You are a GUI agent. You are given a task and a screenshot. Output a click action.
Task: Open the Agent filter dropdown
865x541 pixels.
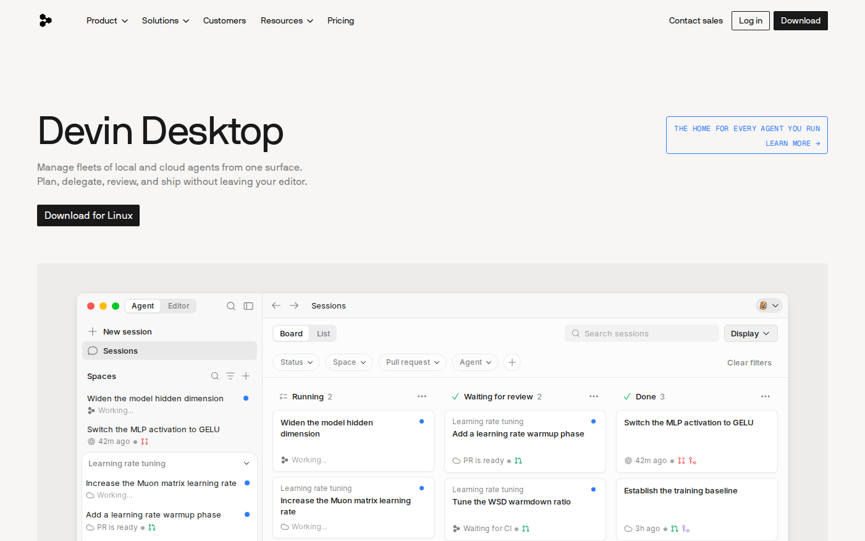tap(475, 362)
